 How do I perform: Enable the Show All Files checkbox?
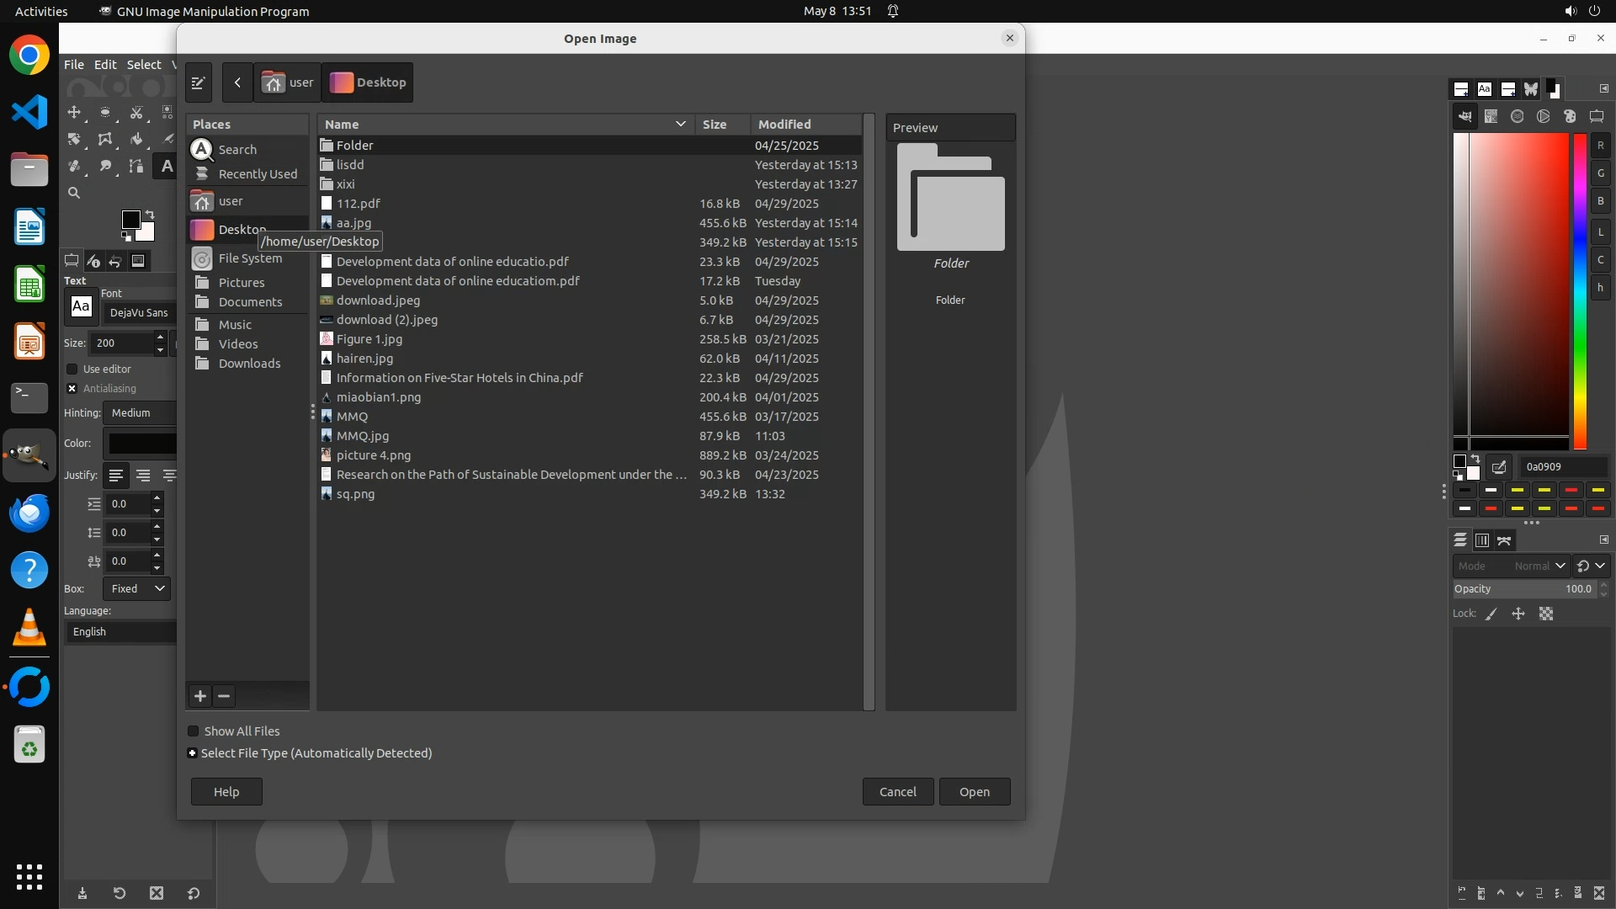pyautogui.click(x=194, y=731)
